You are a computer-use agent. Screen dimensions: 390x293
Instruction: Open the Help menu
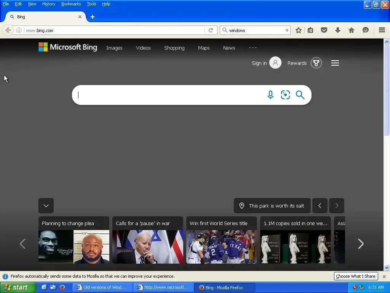click(x=106, y=4)
